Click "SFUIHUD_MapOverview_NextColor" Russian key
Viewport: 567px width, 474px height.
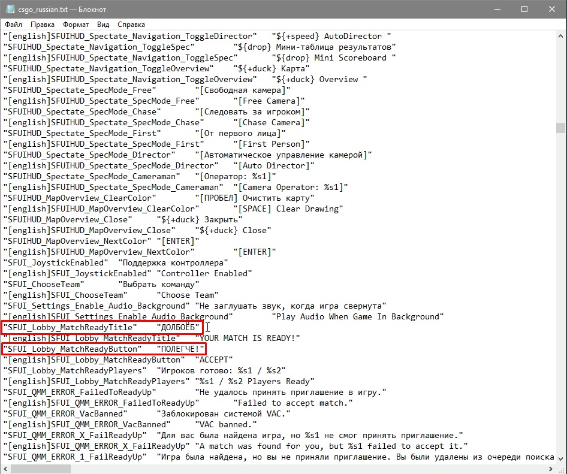point(77,241)
